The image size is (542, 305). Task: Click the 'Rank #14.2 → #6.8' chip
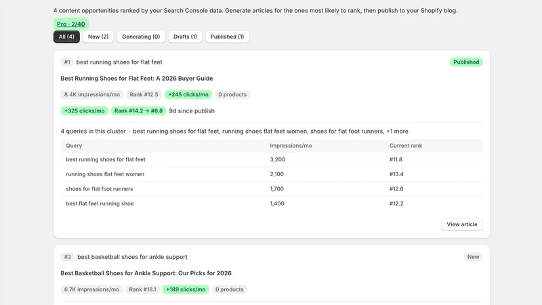tap(138, 110)
